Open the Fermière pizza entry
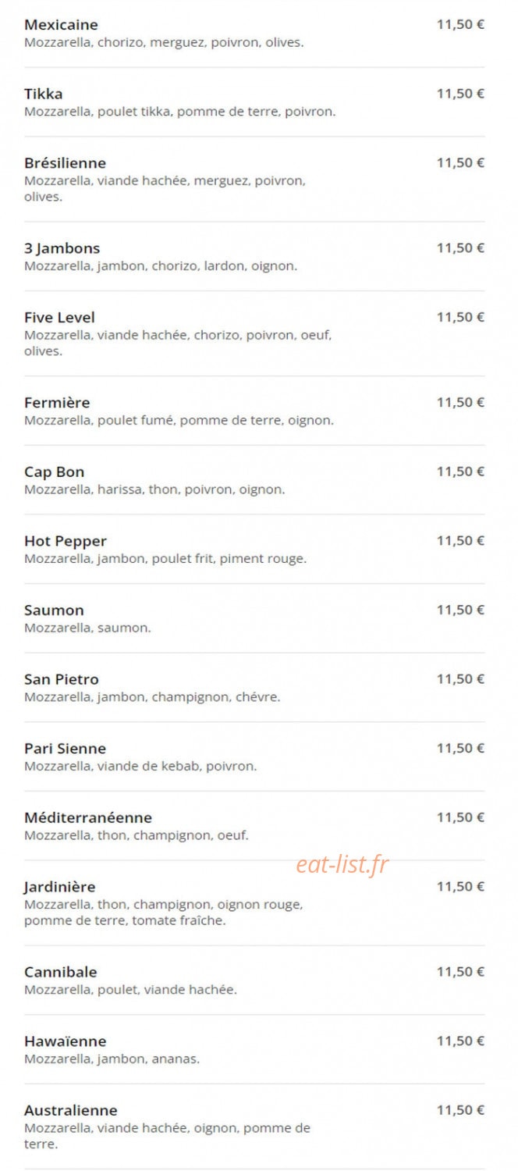This screenshot has height=1171, width=518. tap(57, 403)
